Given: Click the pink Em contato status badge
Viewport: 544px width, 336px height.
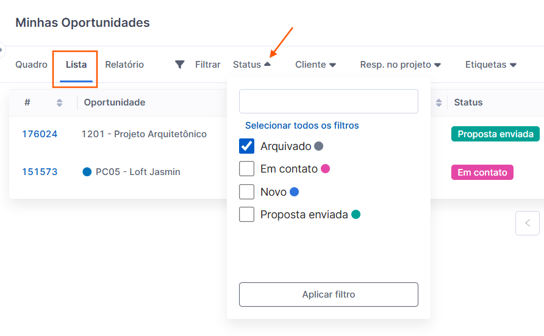Looking at the screenshot, I should pos(482,173).
